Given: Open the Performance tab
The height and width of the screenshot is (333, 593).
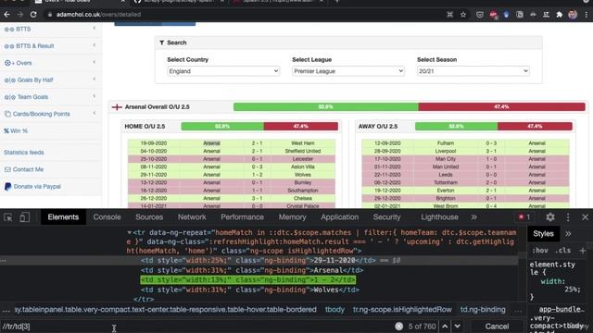Looking at the screenshot, I should 242,217.
